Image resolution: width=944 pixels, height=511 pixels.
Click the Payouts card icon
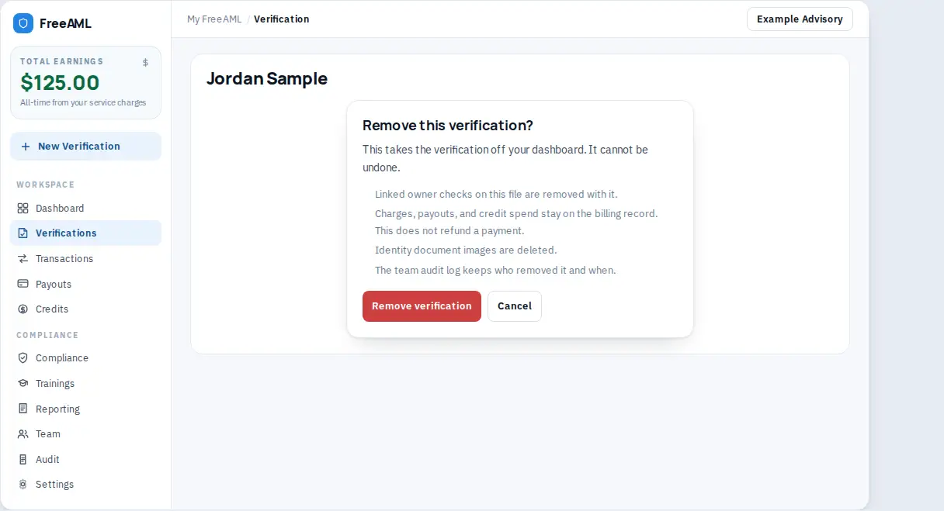pyautogui.click(x=23, y=285)
